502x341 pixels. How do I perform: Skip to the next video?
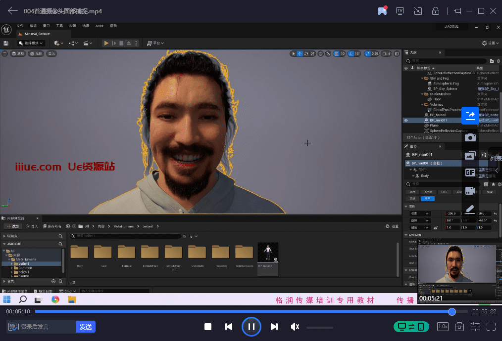pos(274,327)
